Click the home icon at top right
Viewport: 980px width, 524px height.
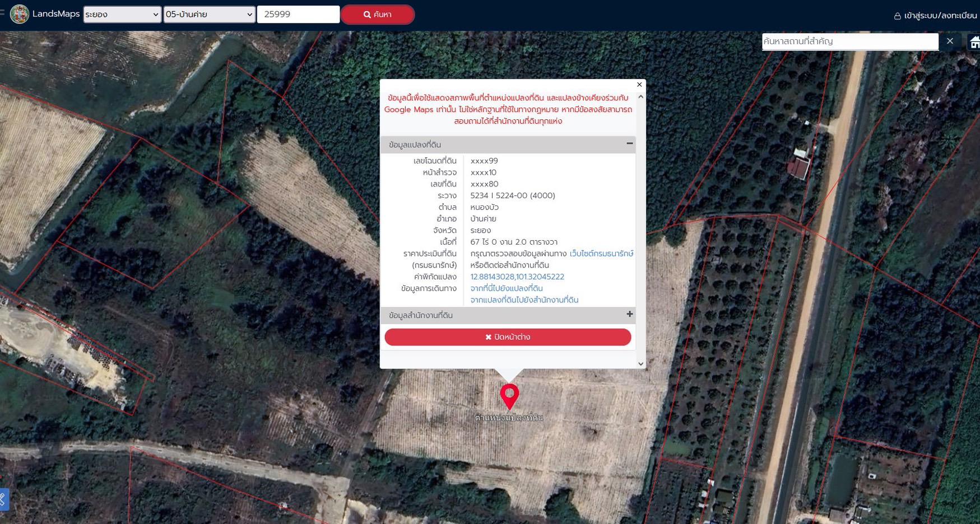click(x=974, y=42)
